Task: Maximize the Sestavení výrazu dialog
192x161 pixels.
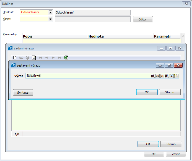Action: (x=169, y=65)
